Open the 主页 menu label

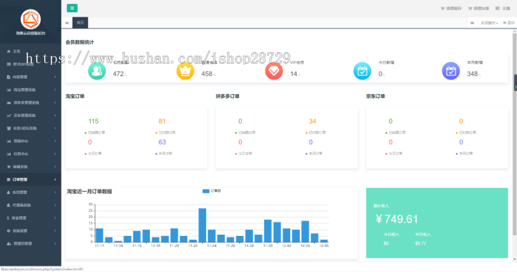17,52
